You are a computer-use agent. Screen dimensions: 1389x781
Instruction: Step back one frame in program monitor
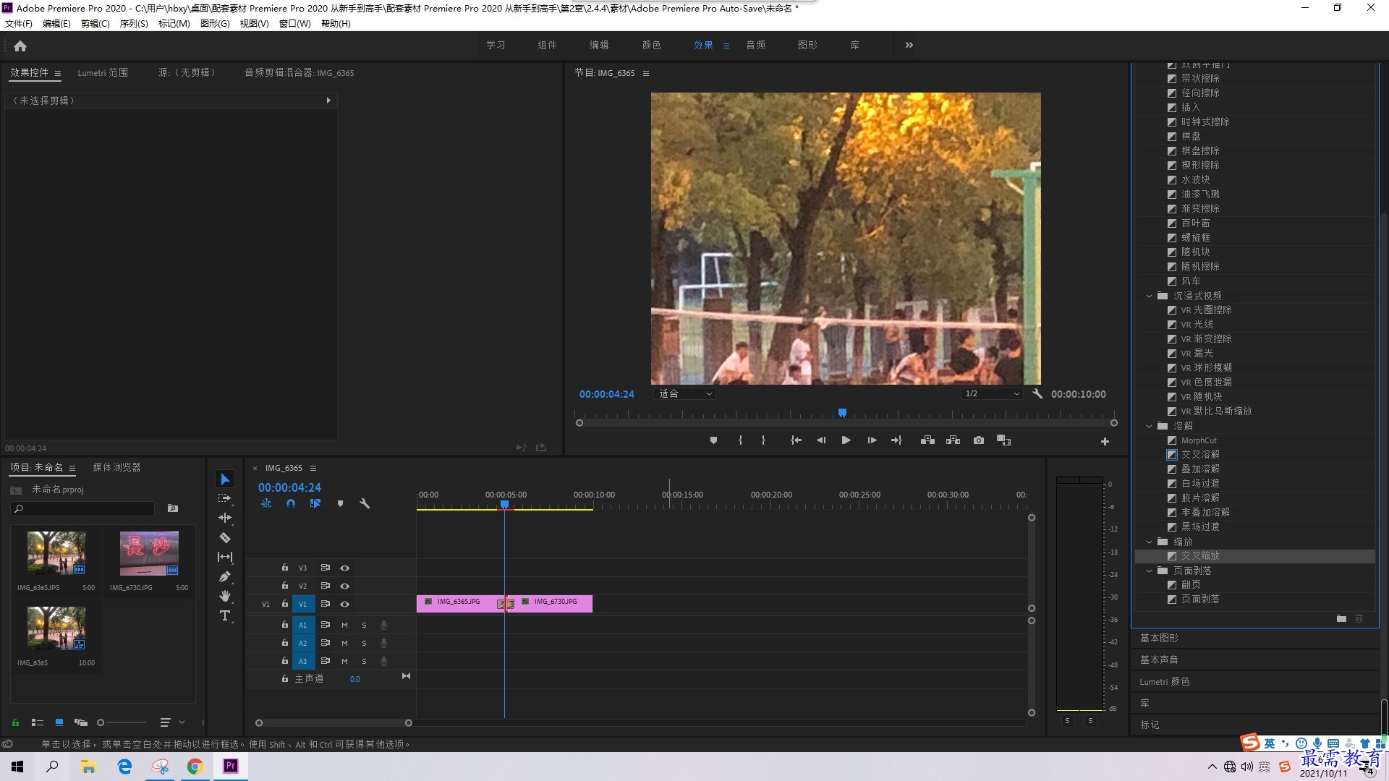820,440
